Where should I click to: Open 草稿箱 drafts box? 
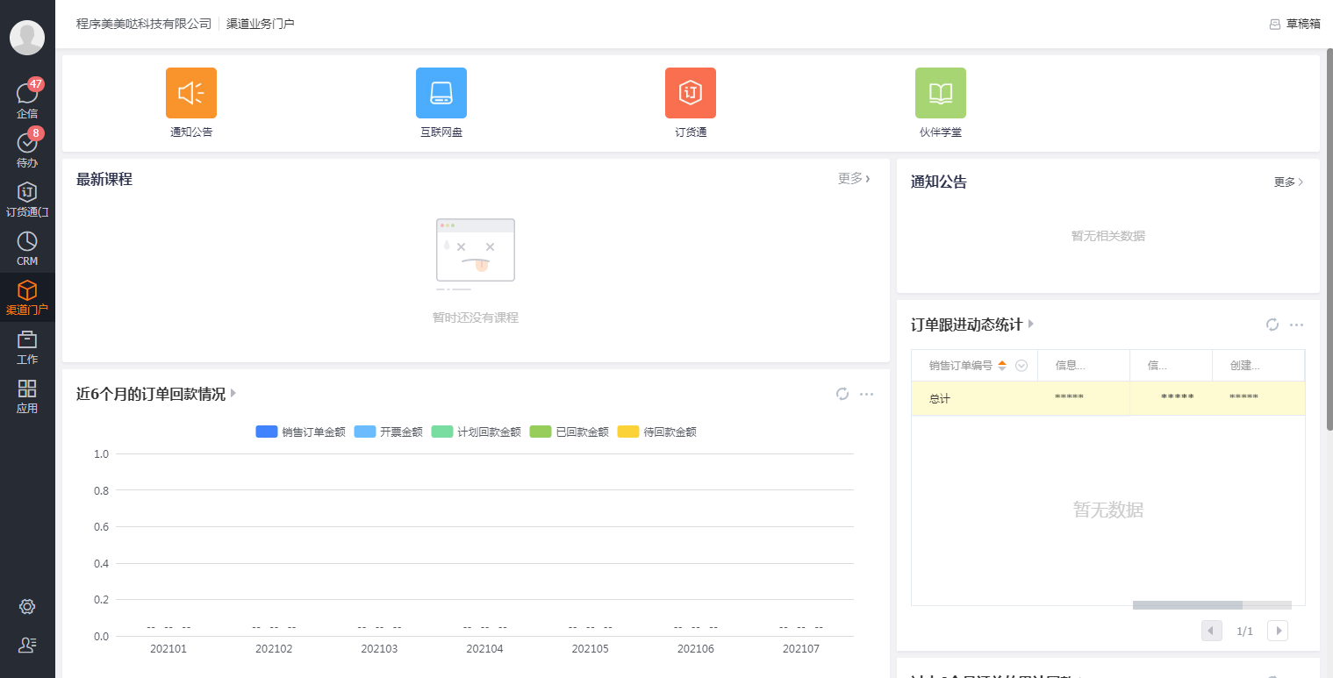click(x=1294, y=24)
